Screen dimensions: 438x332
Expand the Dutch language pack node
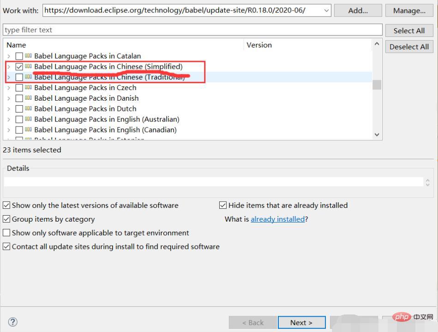click(x=9, y=109)
